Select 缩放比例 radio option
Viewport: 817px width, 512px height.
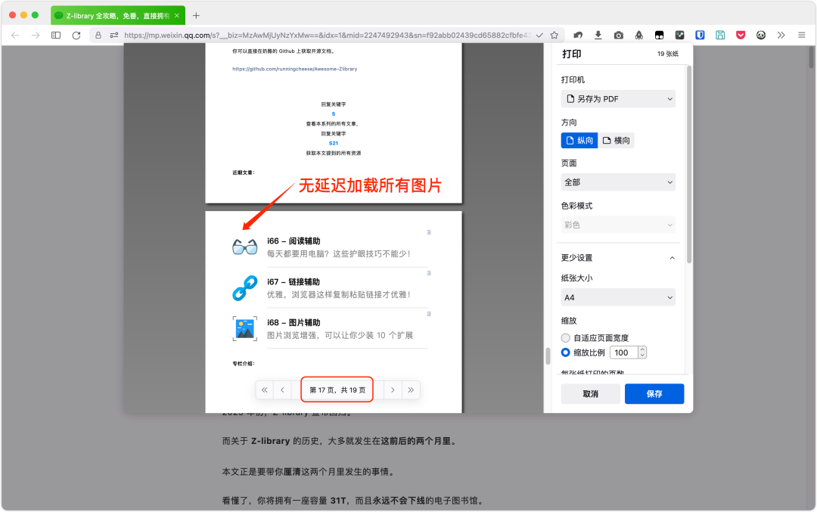click(x=565, y=352)
